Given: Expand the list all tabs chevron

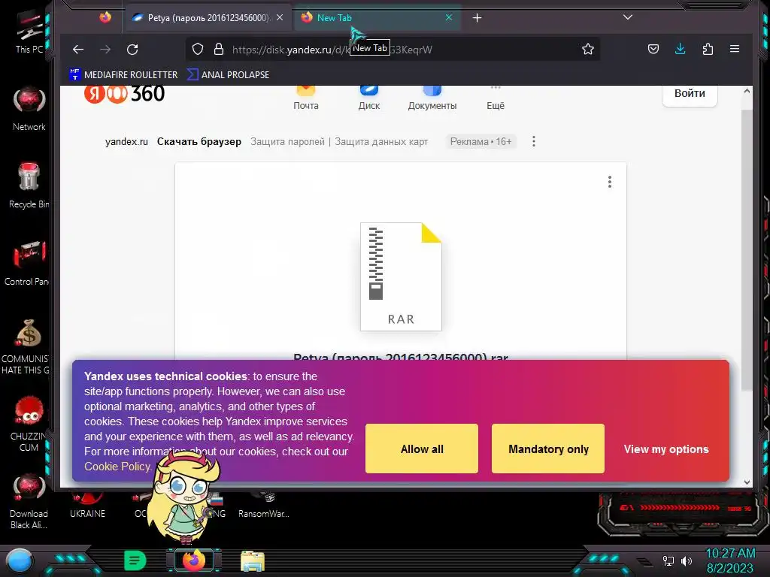Looking at the screenshot, I should tap(628, 18).
